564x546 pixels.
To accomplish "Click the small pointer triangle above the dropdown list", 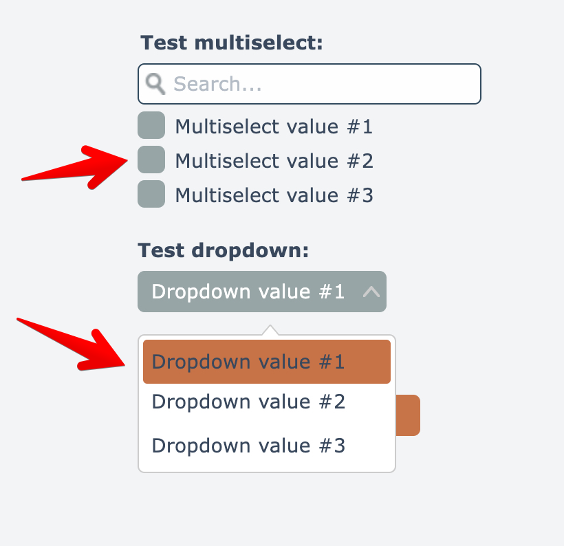I will pyautogui.click(x=270, y=330).
